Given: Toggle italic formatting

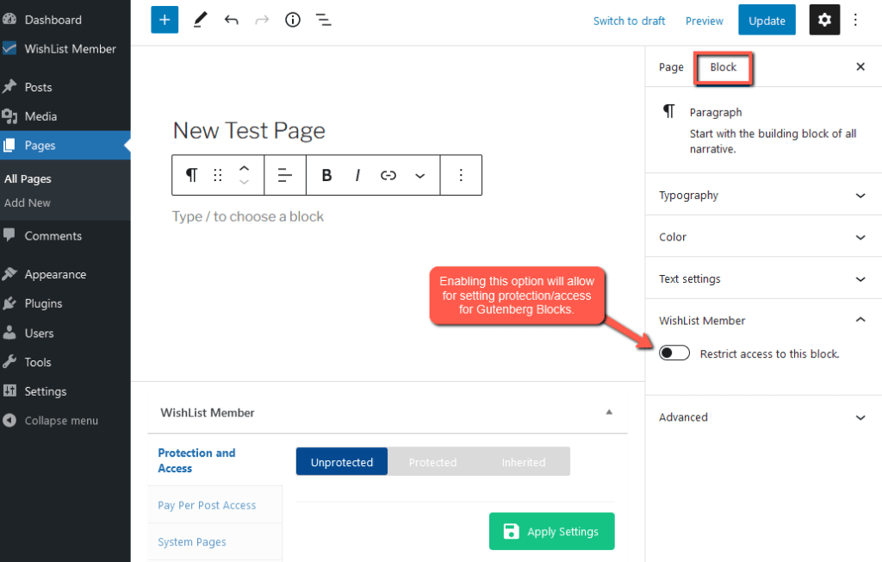Looking at the screenshot, I should [357, 175].
